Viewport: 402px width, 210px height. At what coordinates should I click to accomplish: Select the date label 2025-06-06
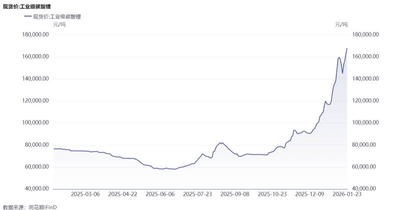[160, 194]
